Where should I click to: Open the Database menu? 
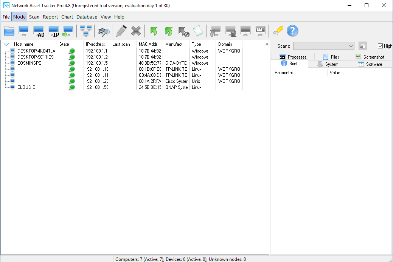pos(87,17)
